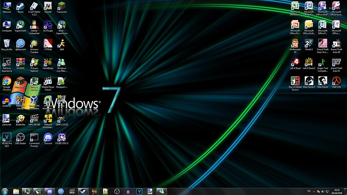Open the OBS Studio desktop shortcut
The image size is (347, 195).
[20, 139]
